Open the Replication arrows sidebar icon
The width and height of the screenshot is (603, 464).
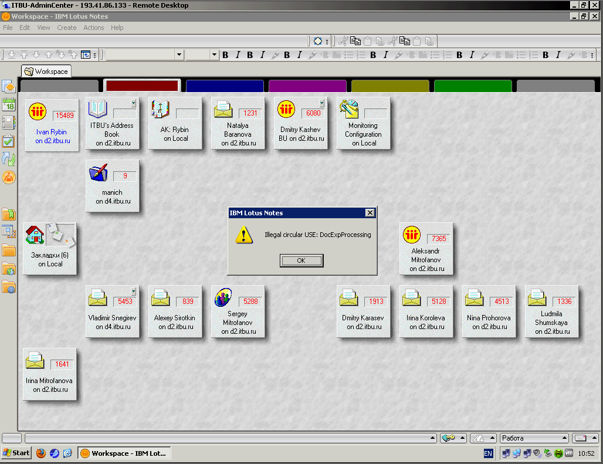8,159
